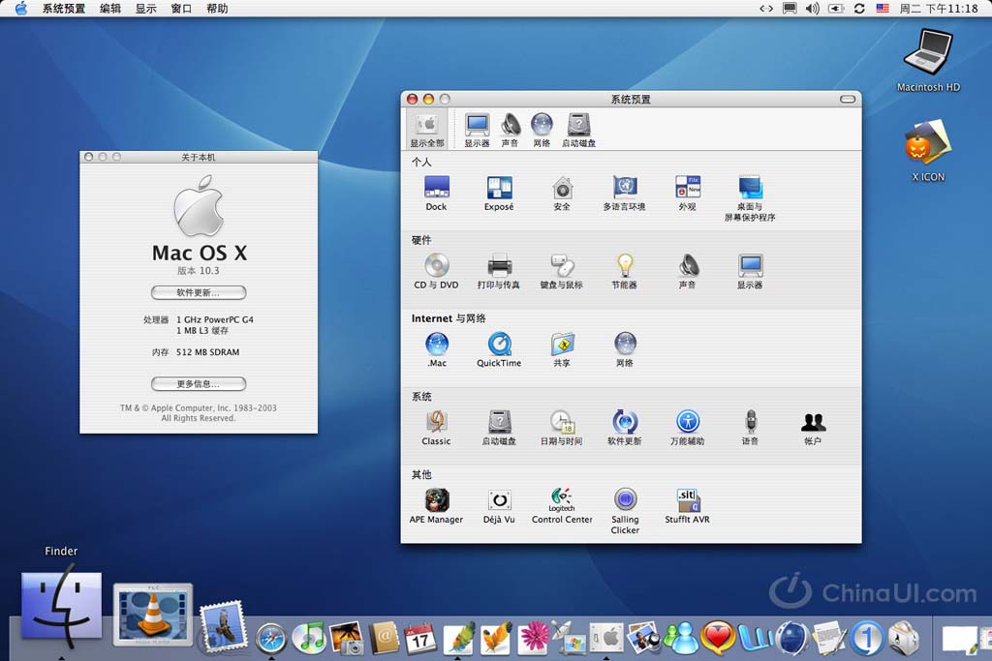Open 显示器 pane in the 硬件 section

pos(750,272)
